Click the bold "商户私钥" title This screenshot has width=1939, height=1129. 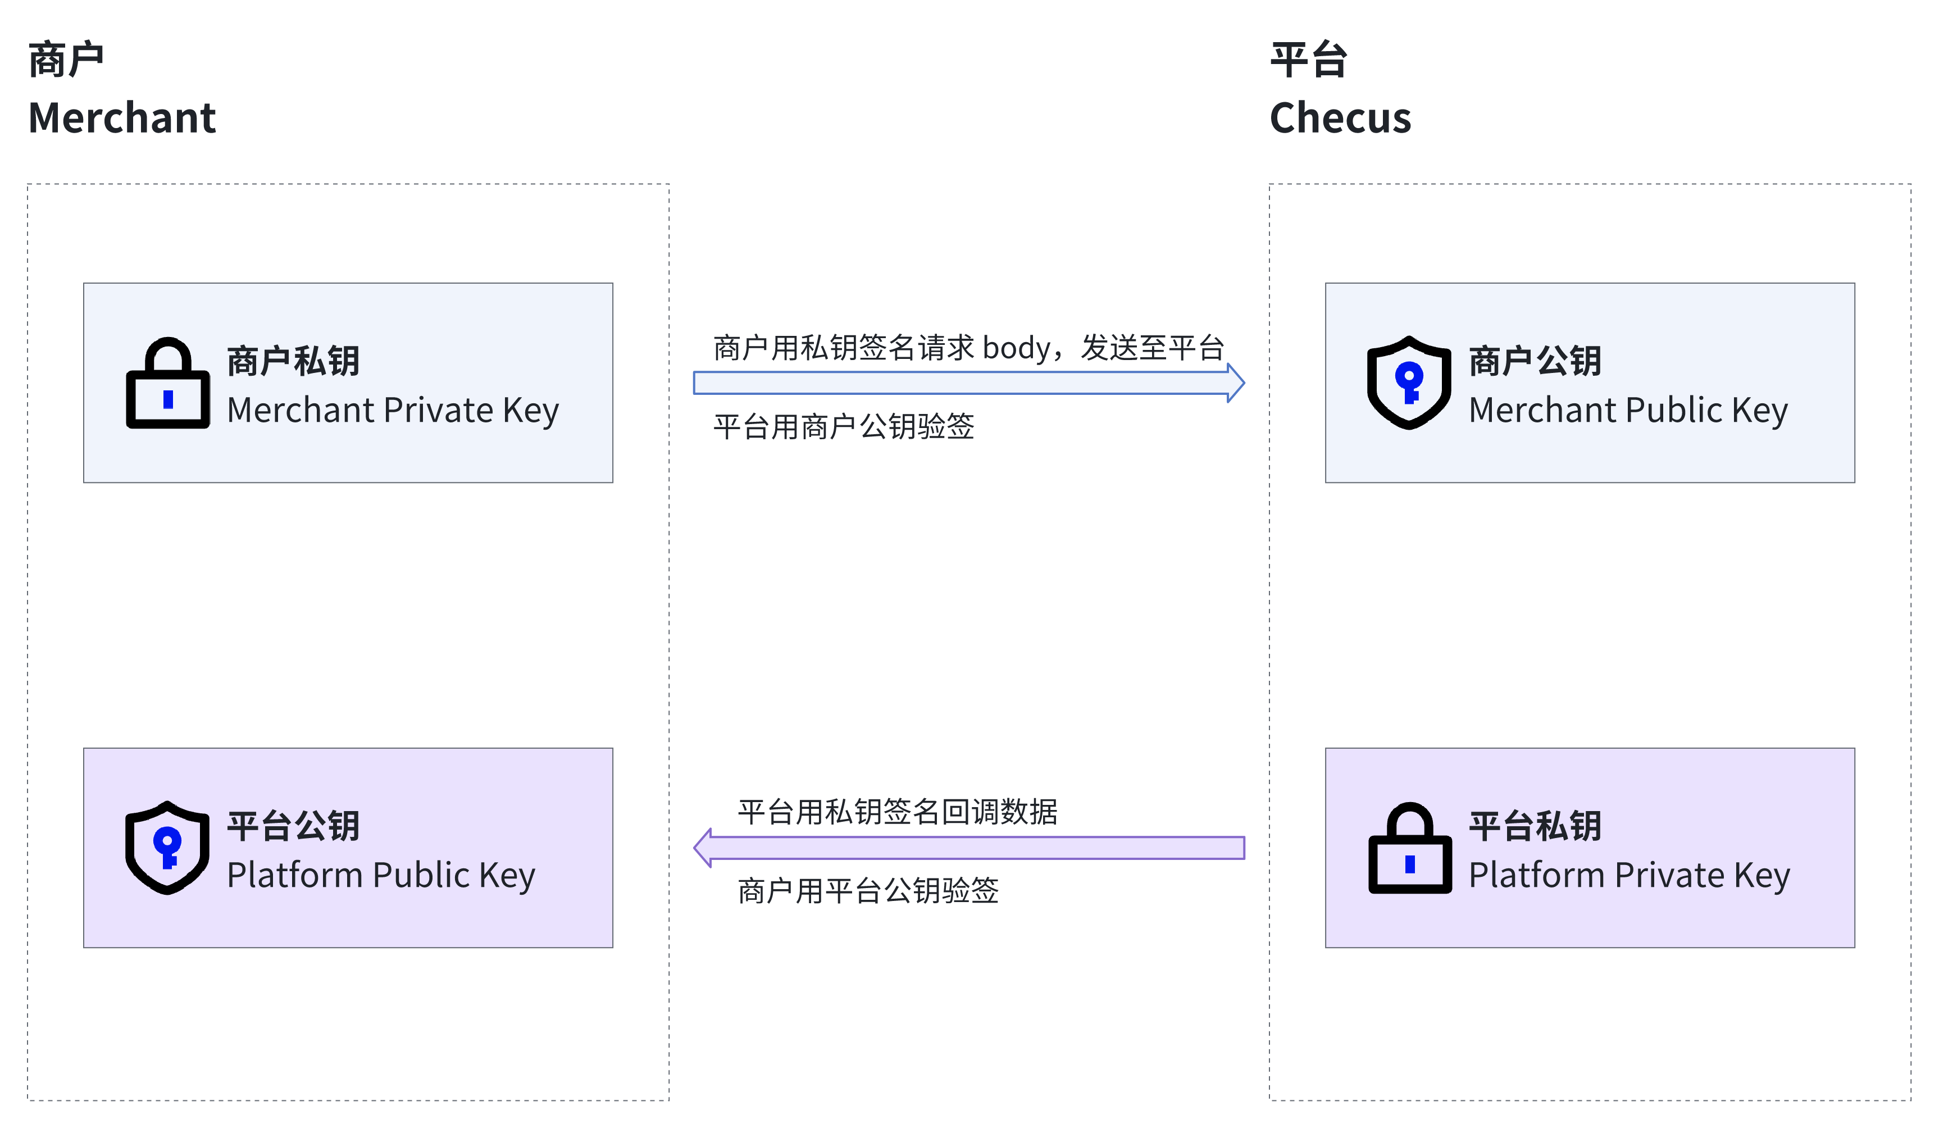pos(293,361)
